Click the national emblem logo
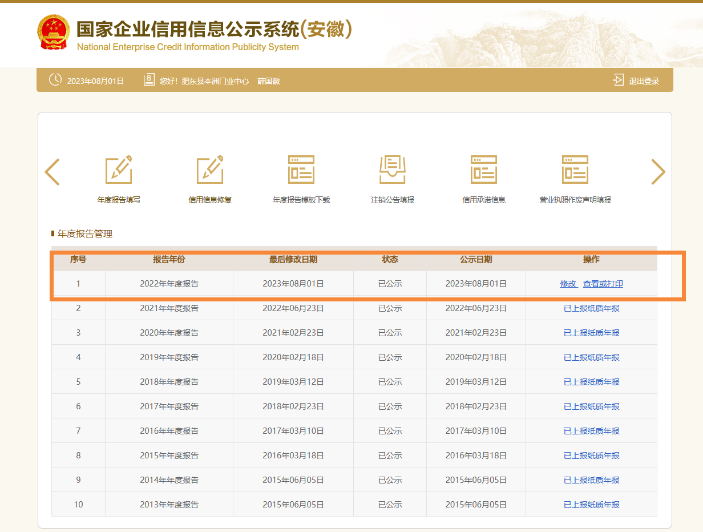Screen dimensions: 703x532 click(53, 32)
